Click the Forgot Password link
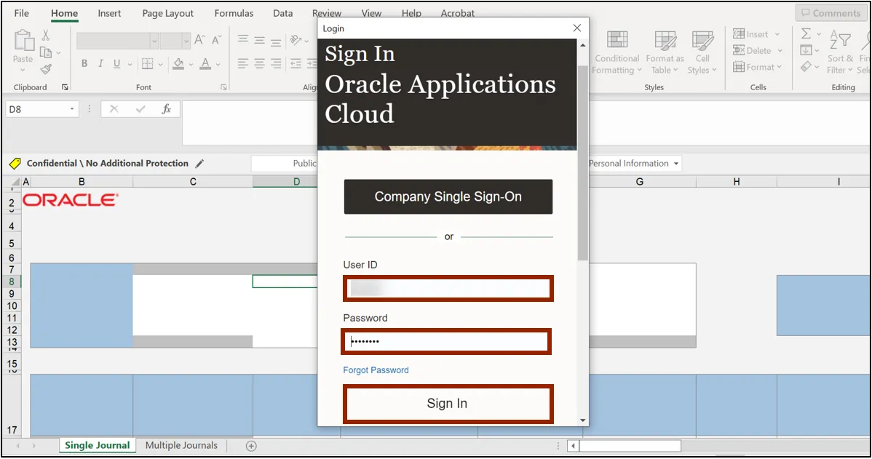The image size is (872, 459). click(x=376, y=370)
